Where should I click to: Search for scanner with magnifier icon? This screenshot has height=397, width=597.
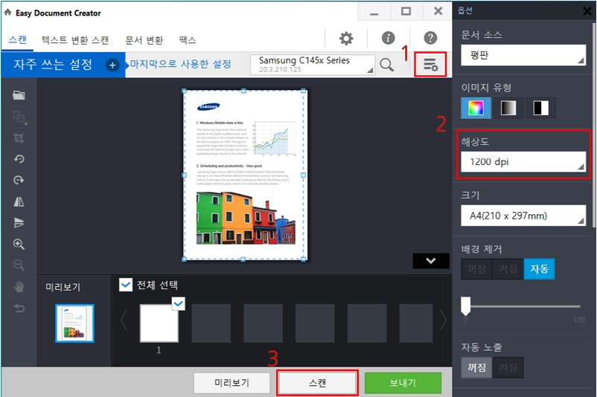tap(386, 65)
